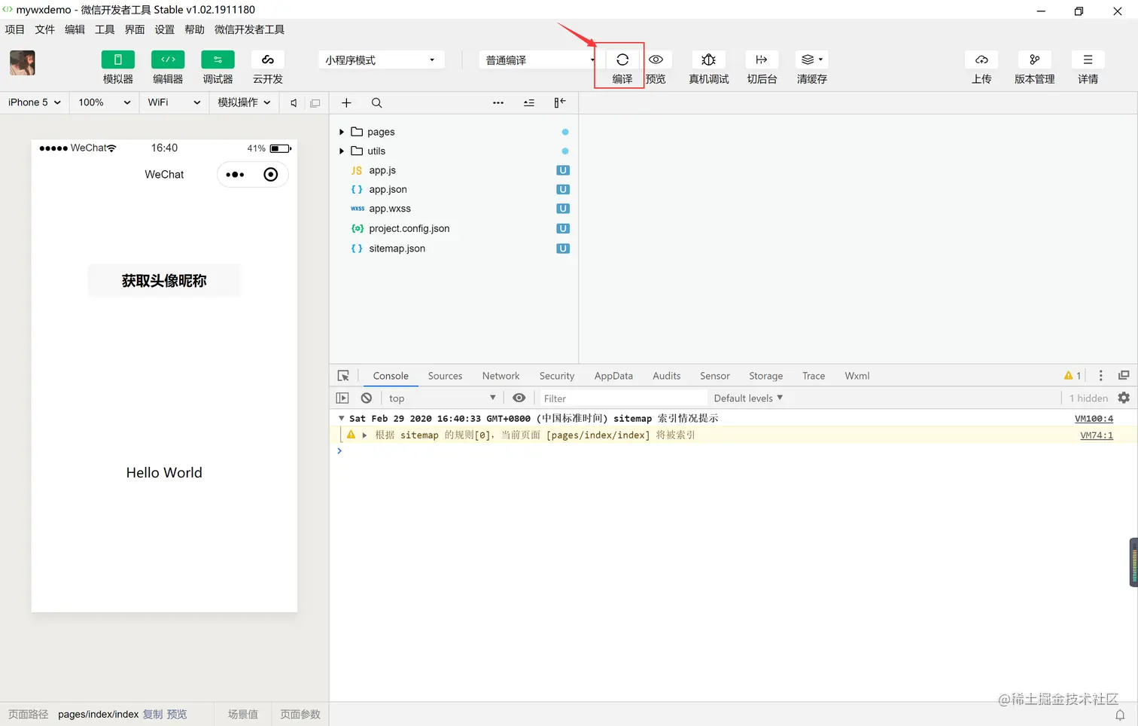Select device model iPhone 5 dropdown
Viewport: 1138px width, 726px height.
(35, 102)
